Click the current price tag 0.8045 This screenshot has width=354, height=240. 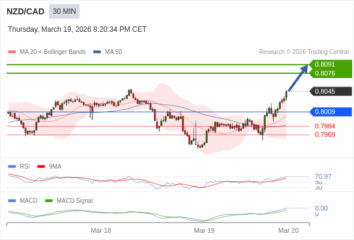331,91
